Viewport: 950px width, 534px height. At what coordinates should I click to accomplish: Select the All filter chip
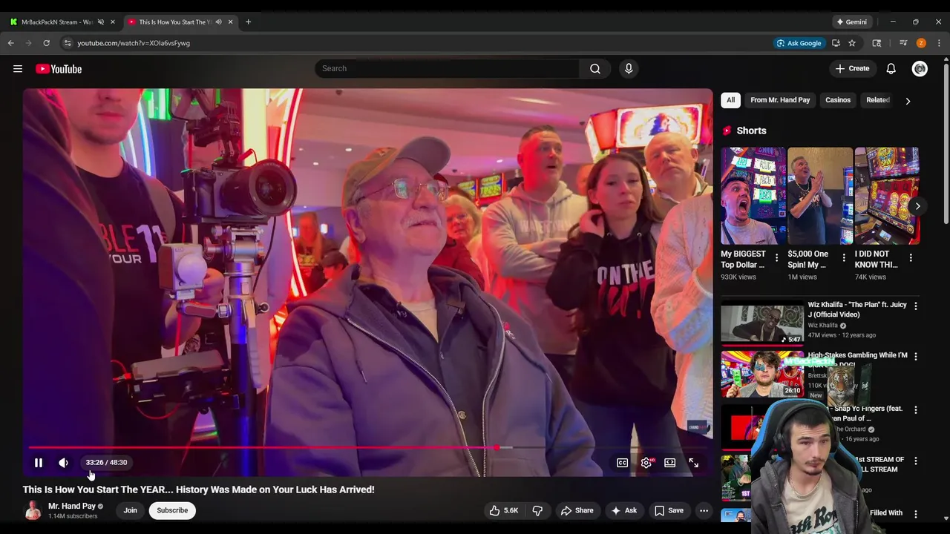pos(730,100)
